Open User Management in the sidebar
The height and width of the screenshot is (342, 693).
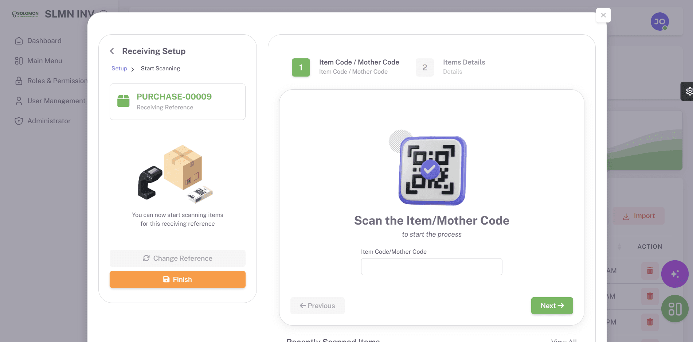tap(56, 101)
